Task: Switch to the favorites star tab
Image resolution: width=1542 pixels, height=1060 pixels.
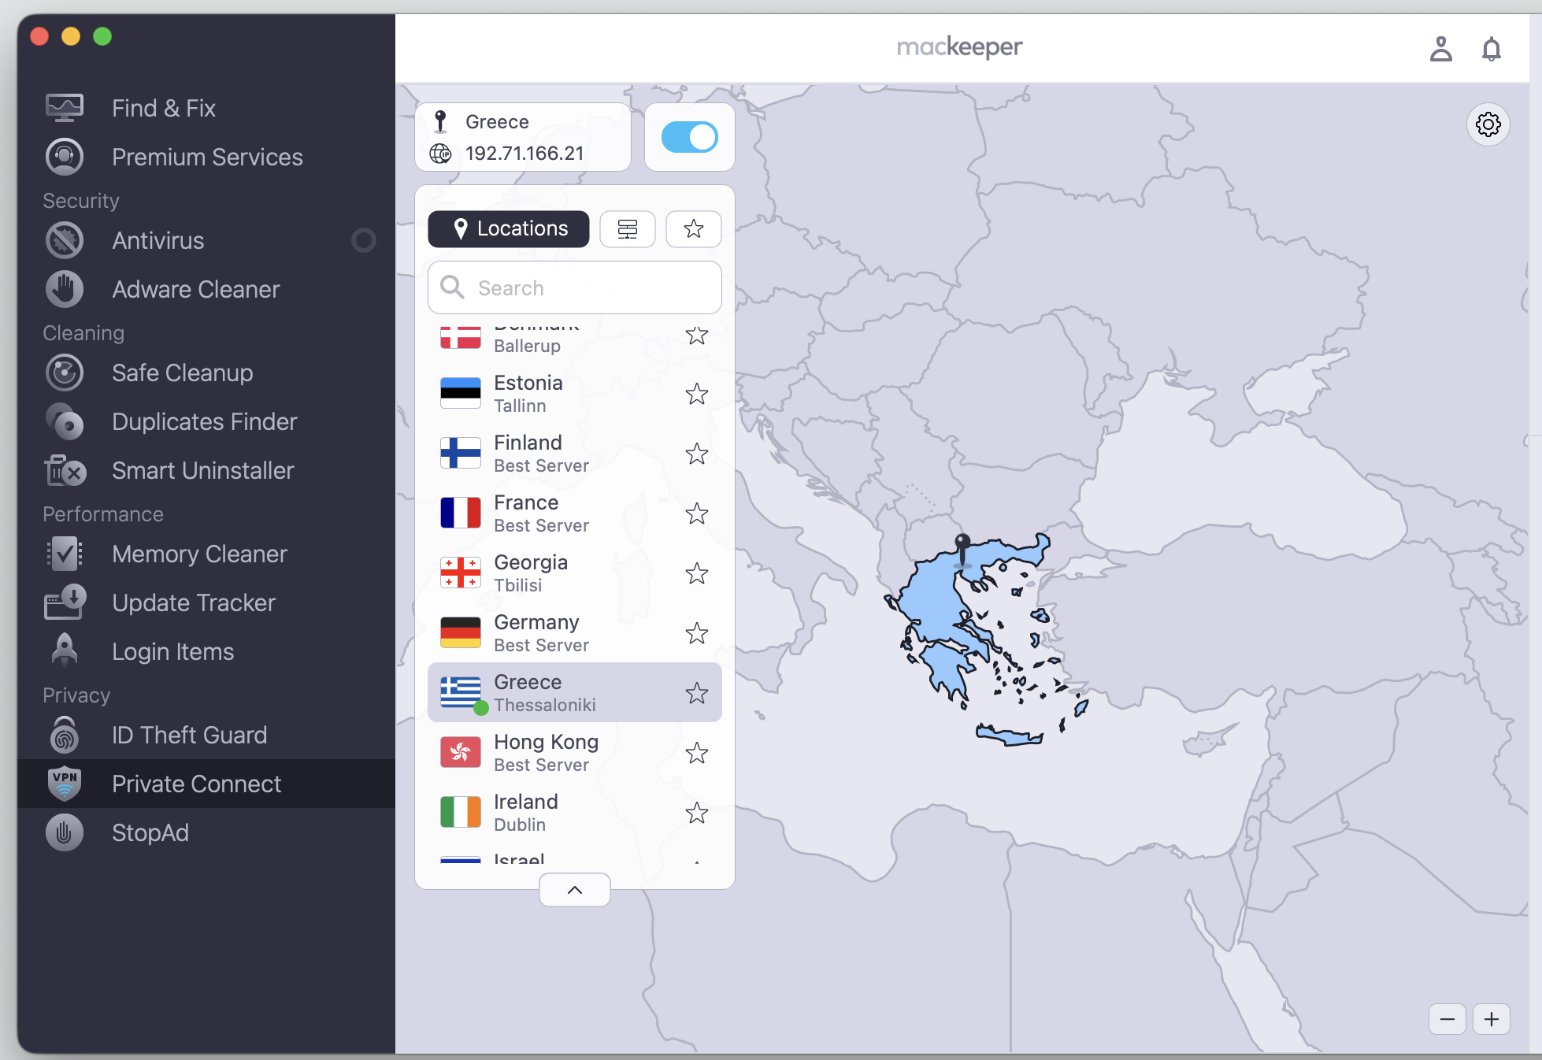Action: click(x=694, y=229)
